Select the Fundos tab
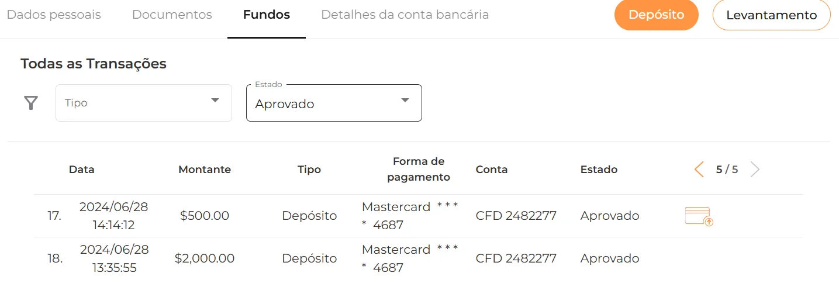This screenshot has height=290, width=839. [267, 15]
